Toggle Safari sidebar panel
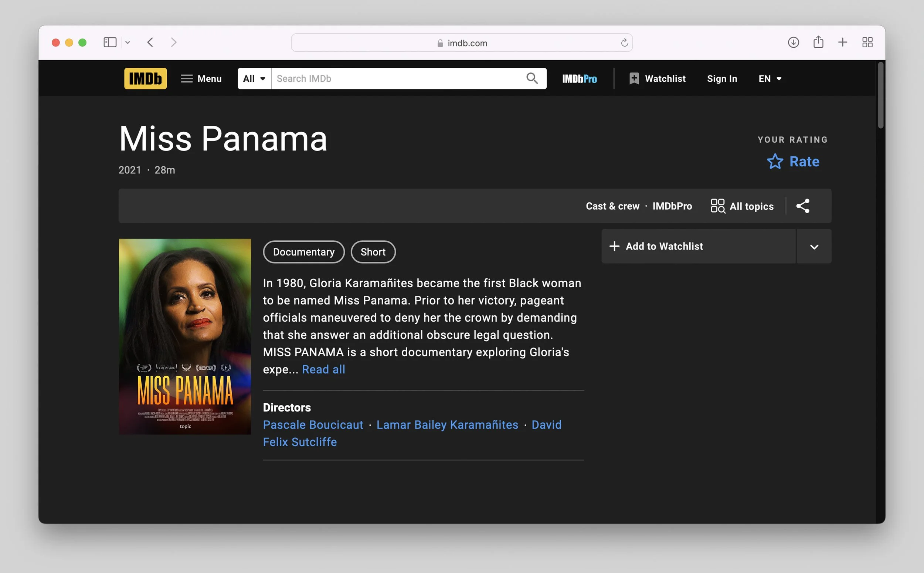The height and width of the screenshot is (573, 924). point(110,43)
